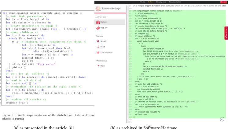Viewport: 228px width, 129px height.
Task: Click the Search magnifier icon
Action: (98, 41)
